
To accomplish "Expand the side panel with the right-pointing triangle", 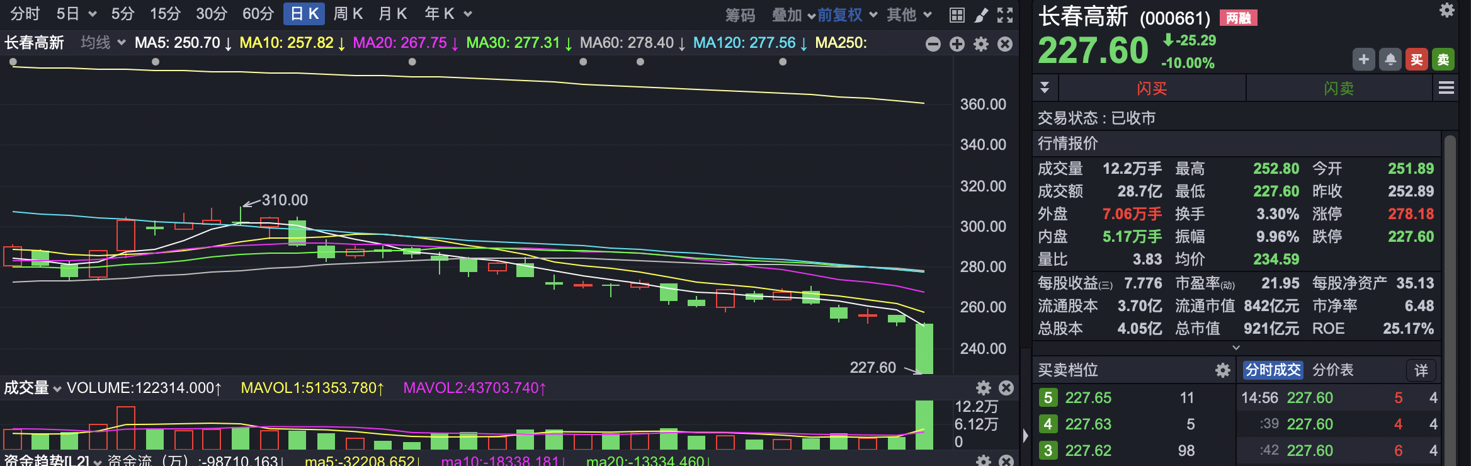I will 1025,435.
